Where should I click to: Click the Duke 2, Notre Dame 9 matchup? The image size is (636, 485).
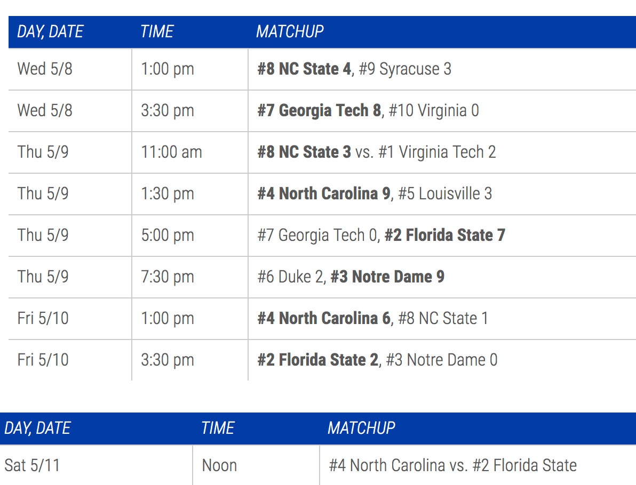click(x=351, y=277)
